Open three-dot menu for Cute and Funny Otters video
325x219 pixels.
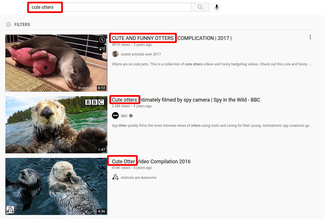pyautogui.click(x=310, y=37)
